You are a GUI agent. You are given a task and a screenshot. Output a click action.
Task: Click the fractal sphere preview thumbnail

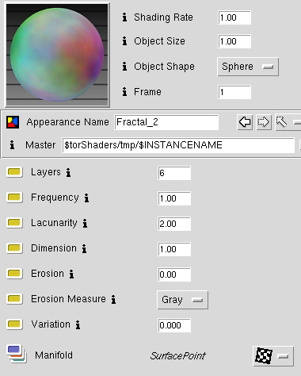point(57,55)
